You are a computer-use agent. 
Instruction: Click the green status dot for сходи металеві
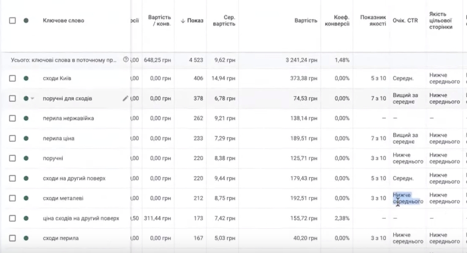26,198
